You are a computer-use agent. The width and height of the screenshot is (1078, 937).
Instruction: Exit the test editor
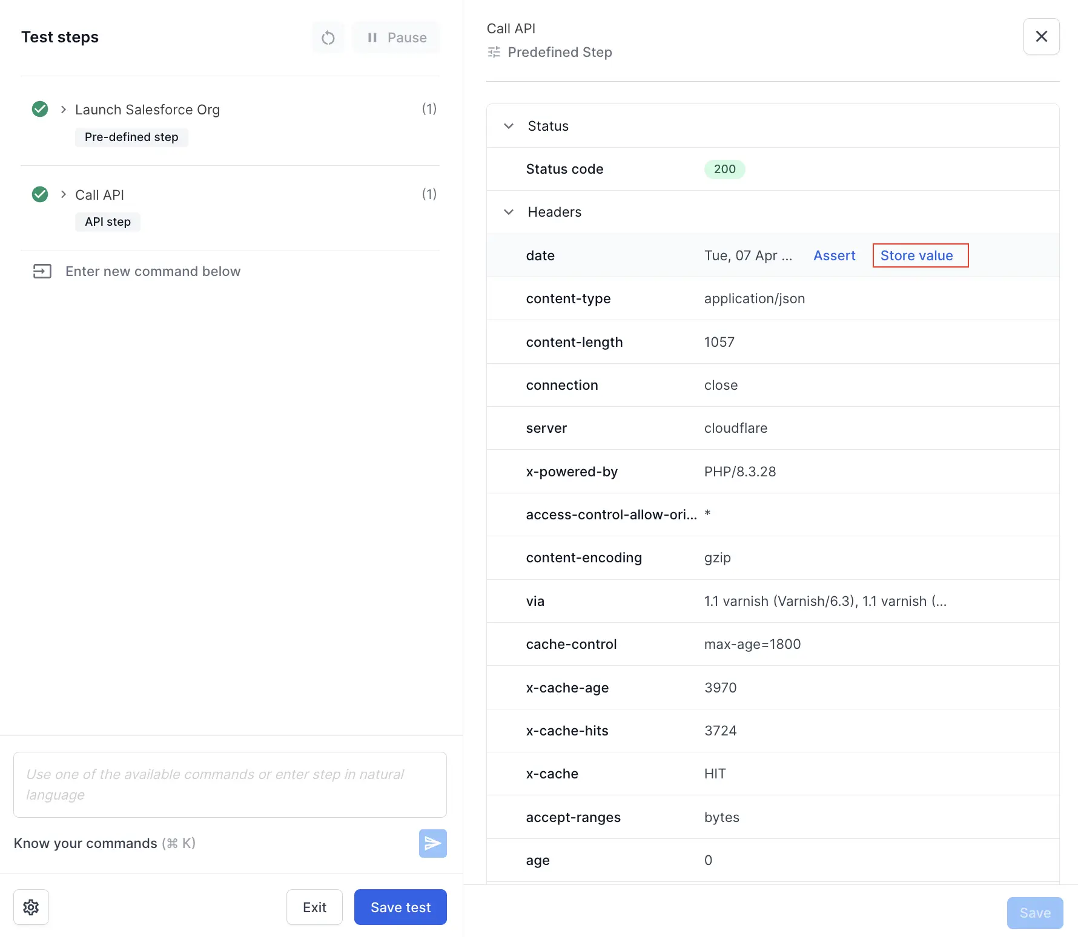tap(314, 907)
